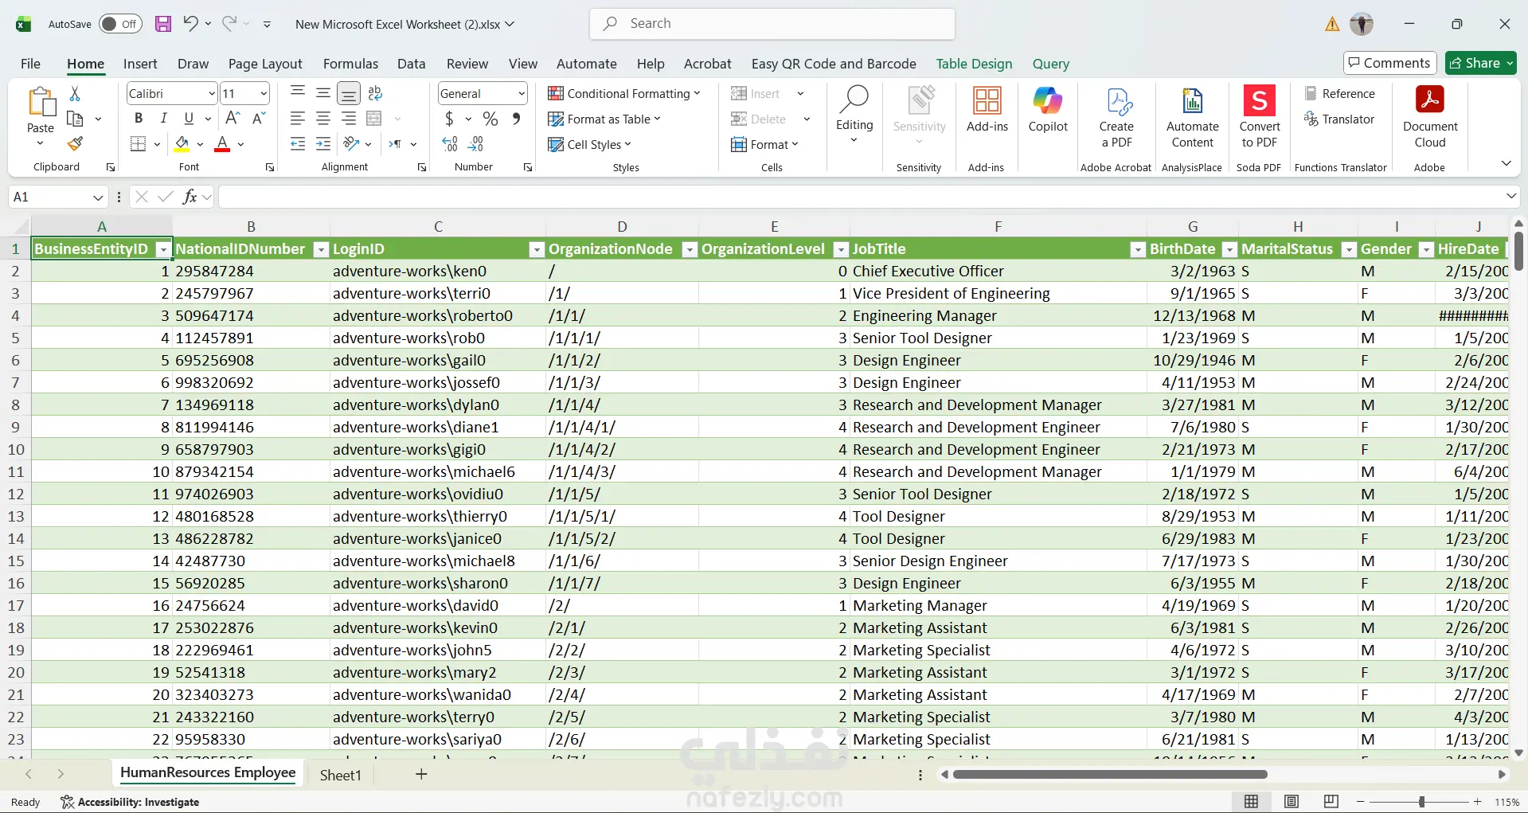This screenshot has height=813, width=1528.
Task: Open the General number format dropdown
Action: tap(521, 94)
